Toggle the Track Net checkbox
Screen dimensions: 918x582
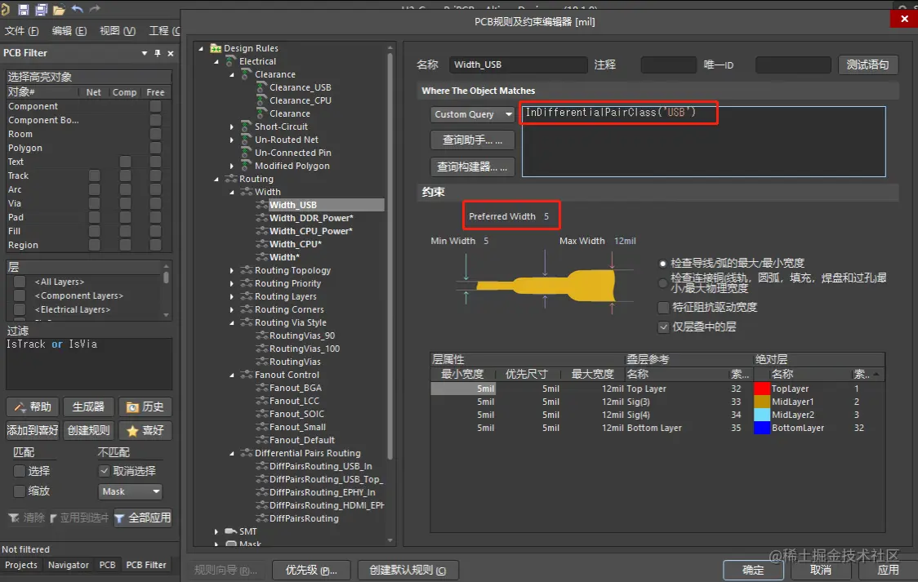click(94, 175)
